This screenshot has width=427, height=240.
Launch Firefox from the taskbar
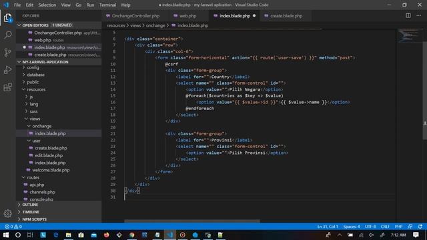pos(107,235)
